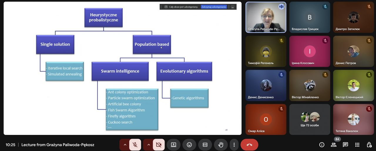
Task: Open host controls lock icon
Action: (369, 145)
